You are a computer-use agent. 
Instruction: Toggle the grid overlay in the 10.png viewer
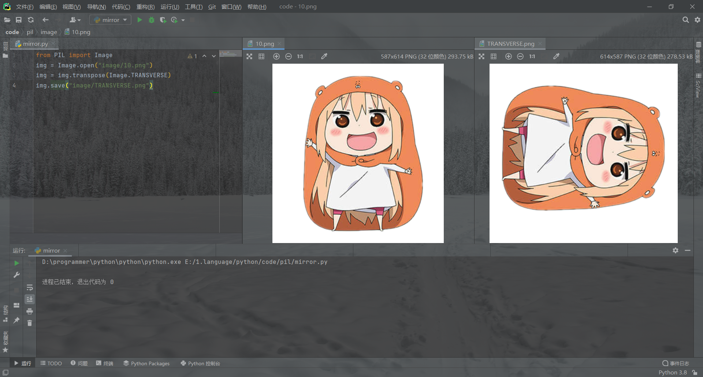click(261, 56)
